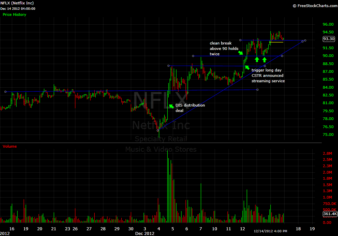Click the 0.00 volume axis label
This screenshot has width=338, height=236.
(x=327, y=223)
